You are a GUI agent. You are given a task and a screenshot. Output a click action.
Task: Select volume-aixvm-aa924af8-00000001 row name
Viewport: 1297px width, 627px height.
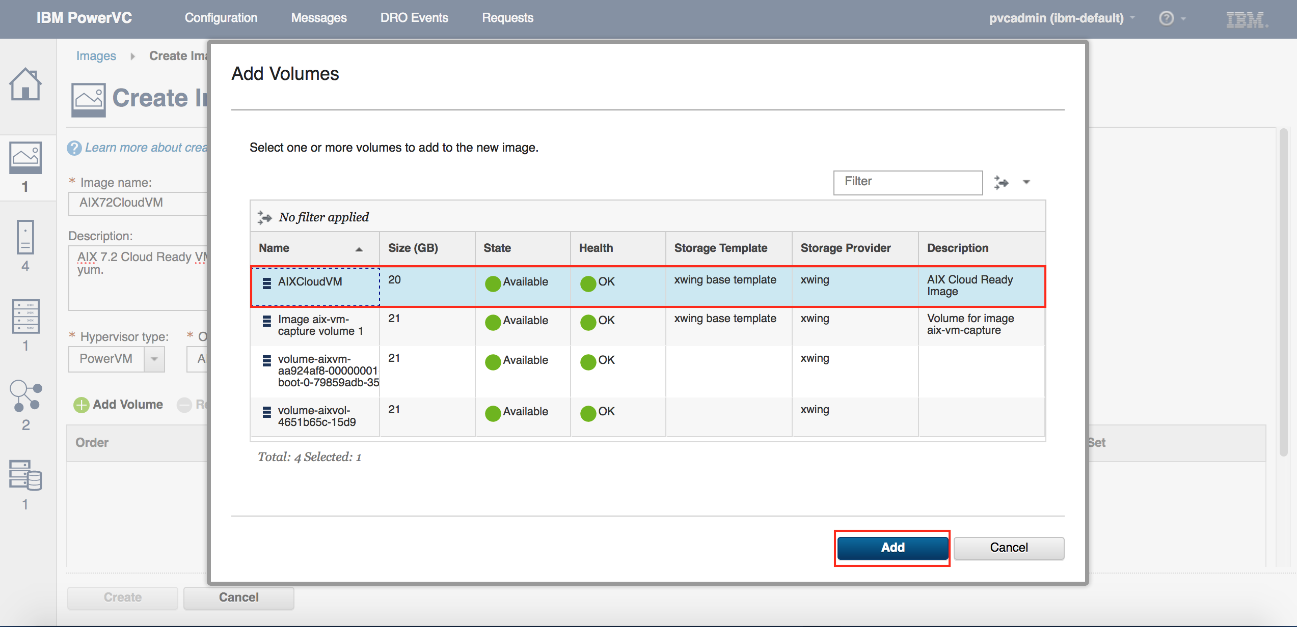tap(329, 371)
